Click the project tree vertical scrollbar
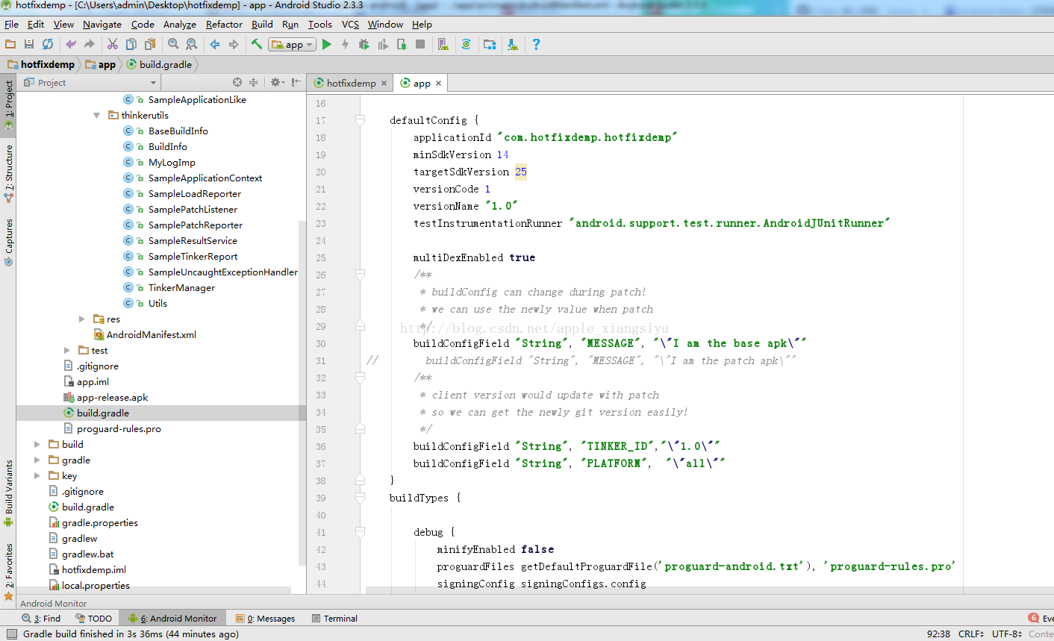The height and width of the screenshot is (641, 1054). (x=302, y=392)
